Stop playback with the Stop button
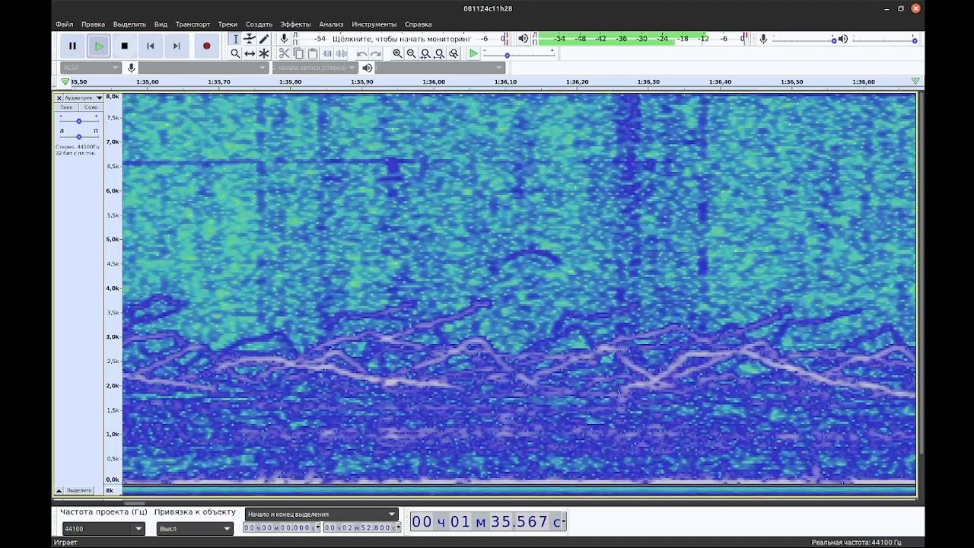Screen dimensions: 974x548 [124, 46]
